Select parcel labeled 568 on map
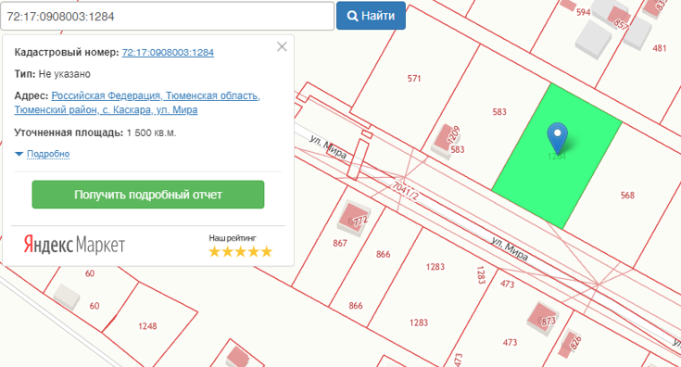This screenshot has width=681, height=367. point(627,196)
